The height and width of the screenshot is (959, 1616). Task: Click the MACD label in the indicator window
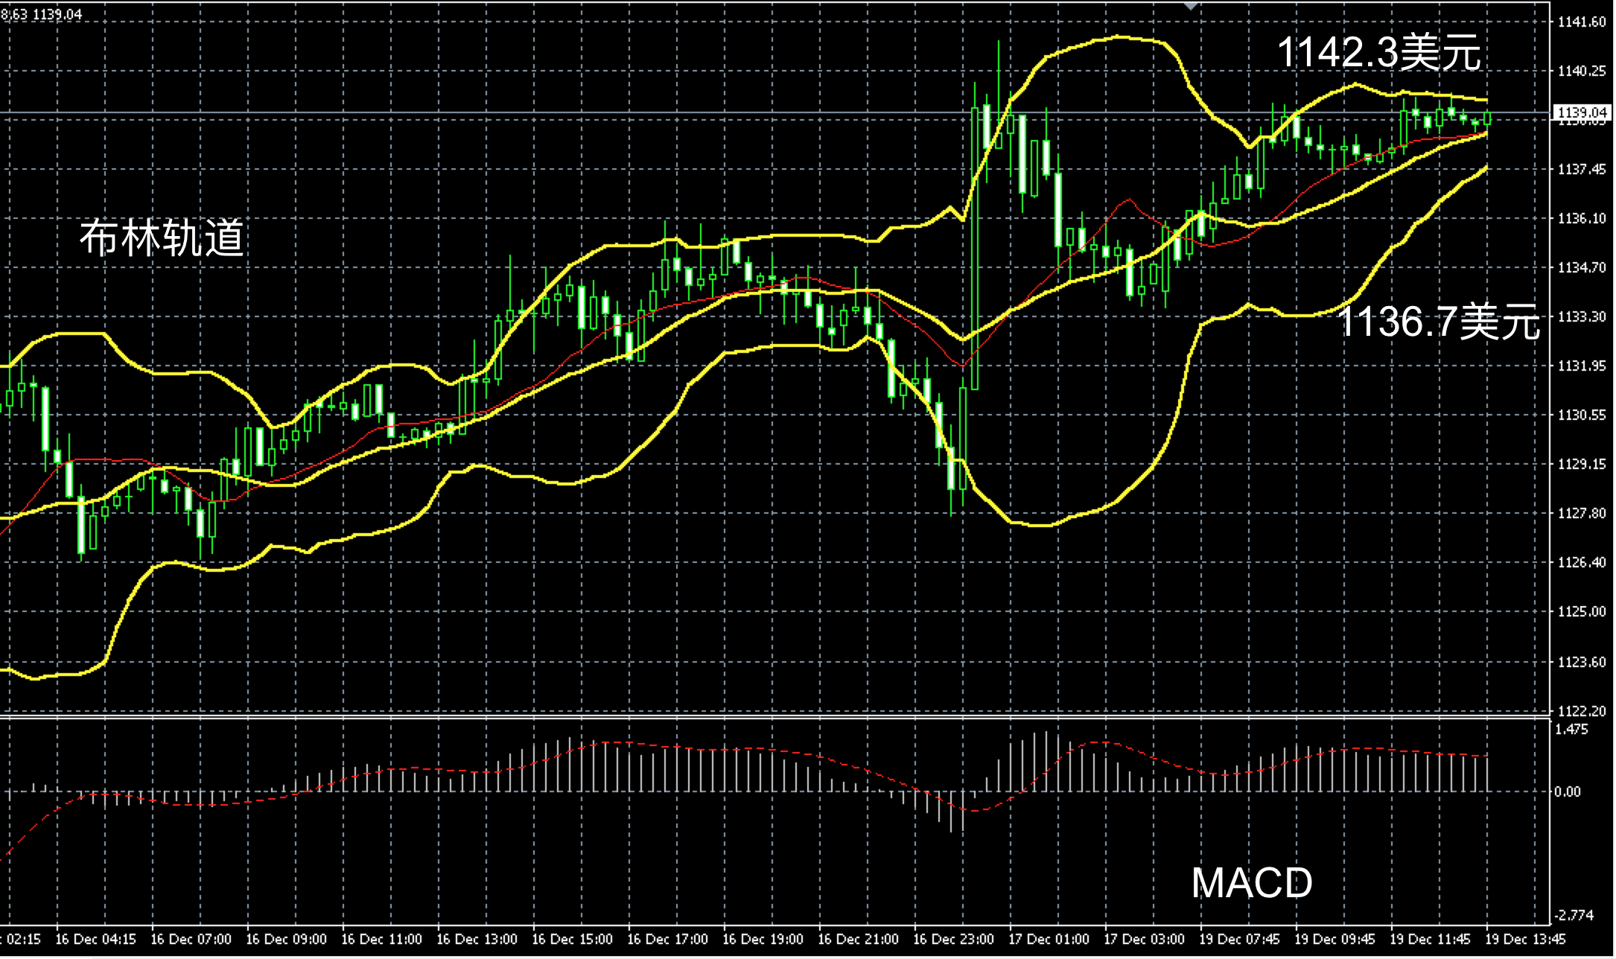click(1252, 883)
